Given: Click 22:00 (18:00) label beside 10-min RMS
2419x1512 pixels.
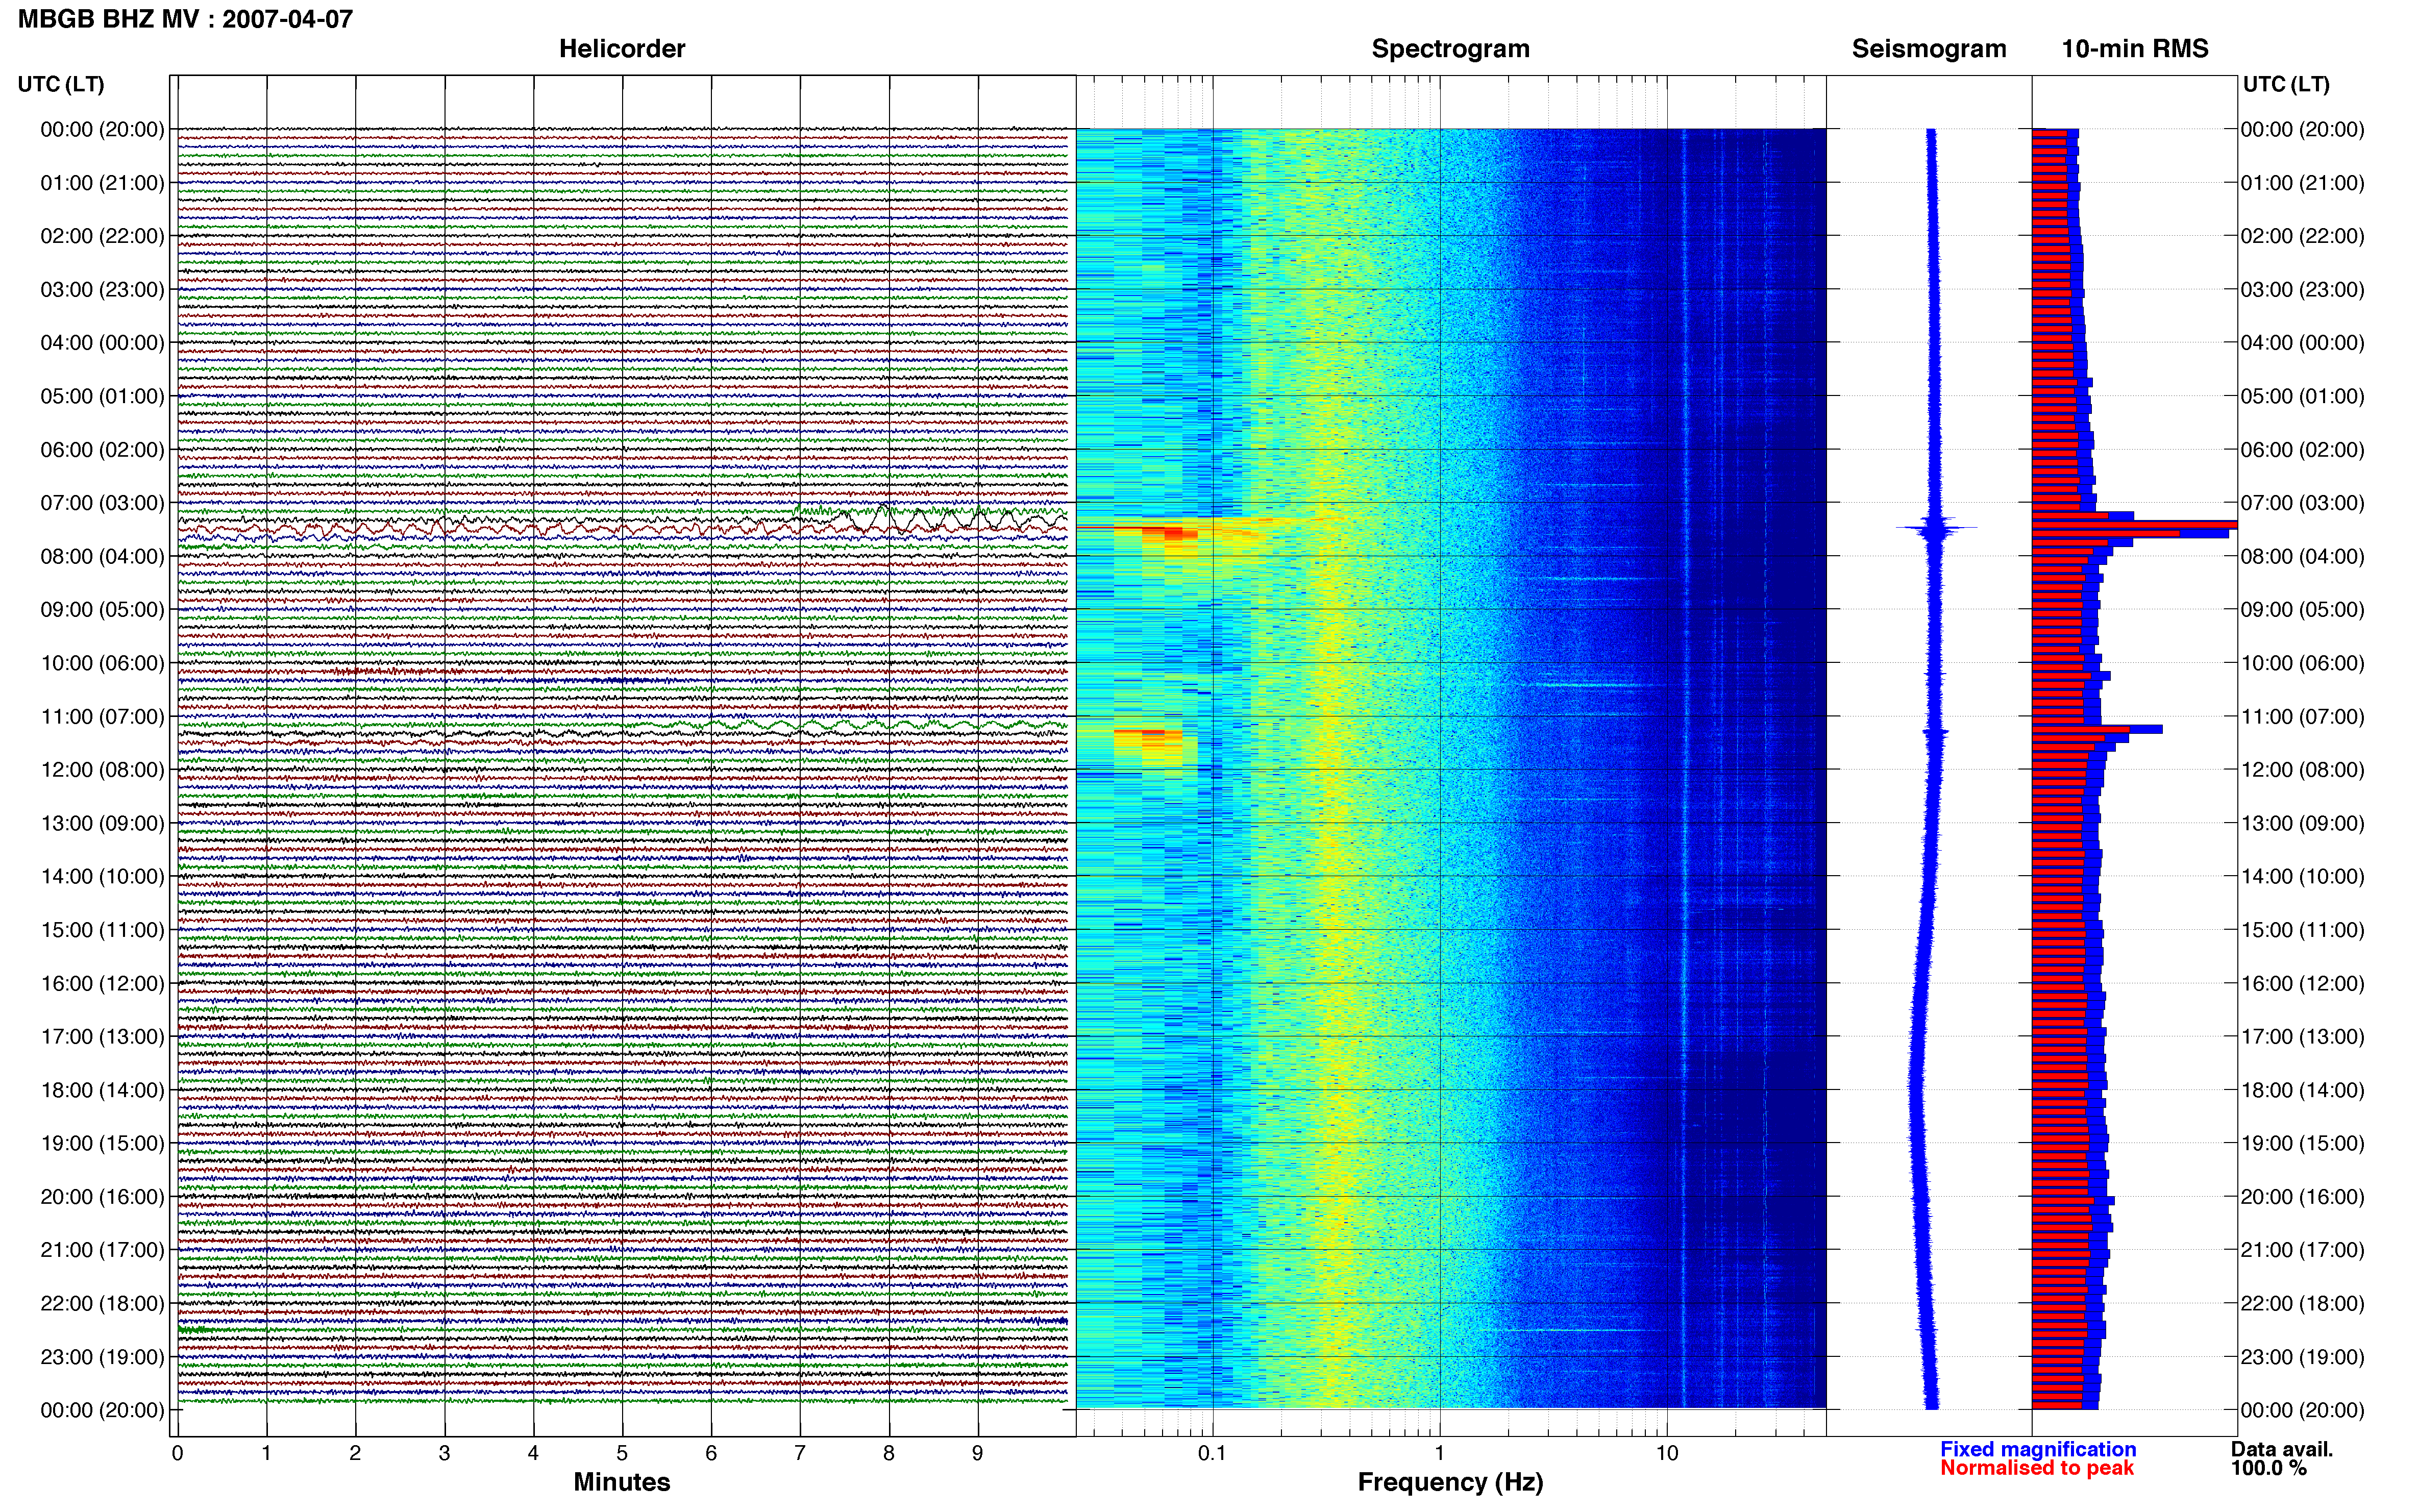Looking at the screenshot, I should point(2302,1304).
